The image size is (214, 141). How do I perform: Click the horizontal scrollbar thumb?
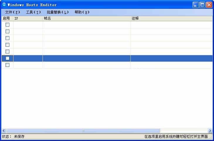pos(83,130)
